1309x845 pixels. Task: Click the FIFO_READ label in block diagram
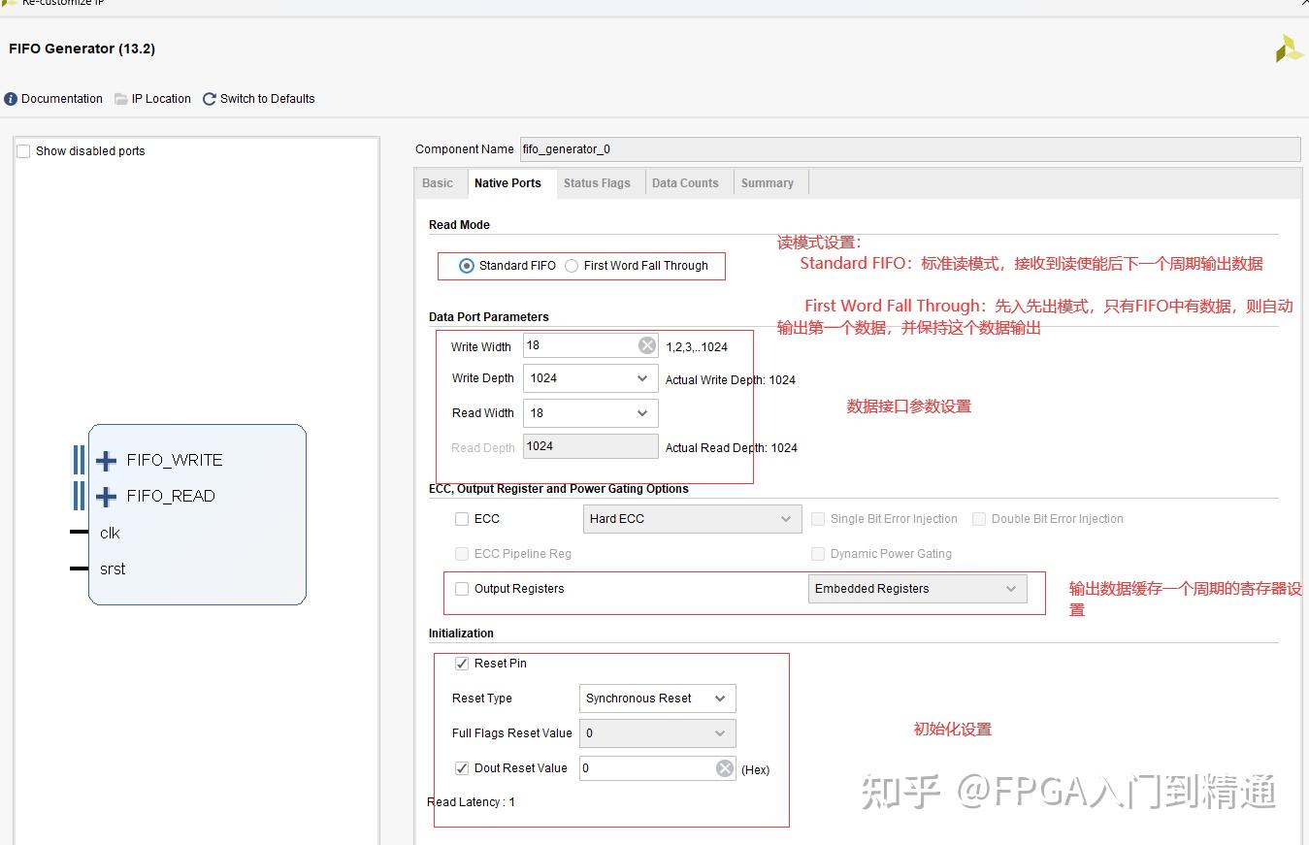pos(171,497)
